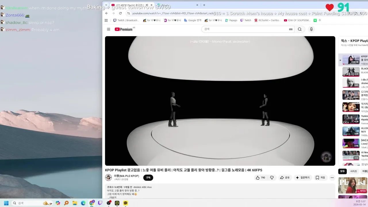Click the YouTube search magnifier button
This screenshot has height=207, width=368.
pos(300,29)
